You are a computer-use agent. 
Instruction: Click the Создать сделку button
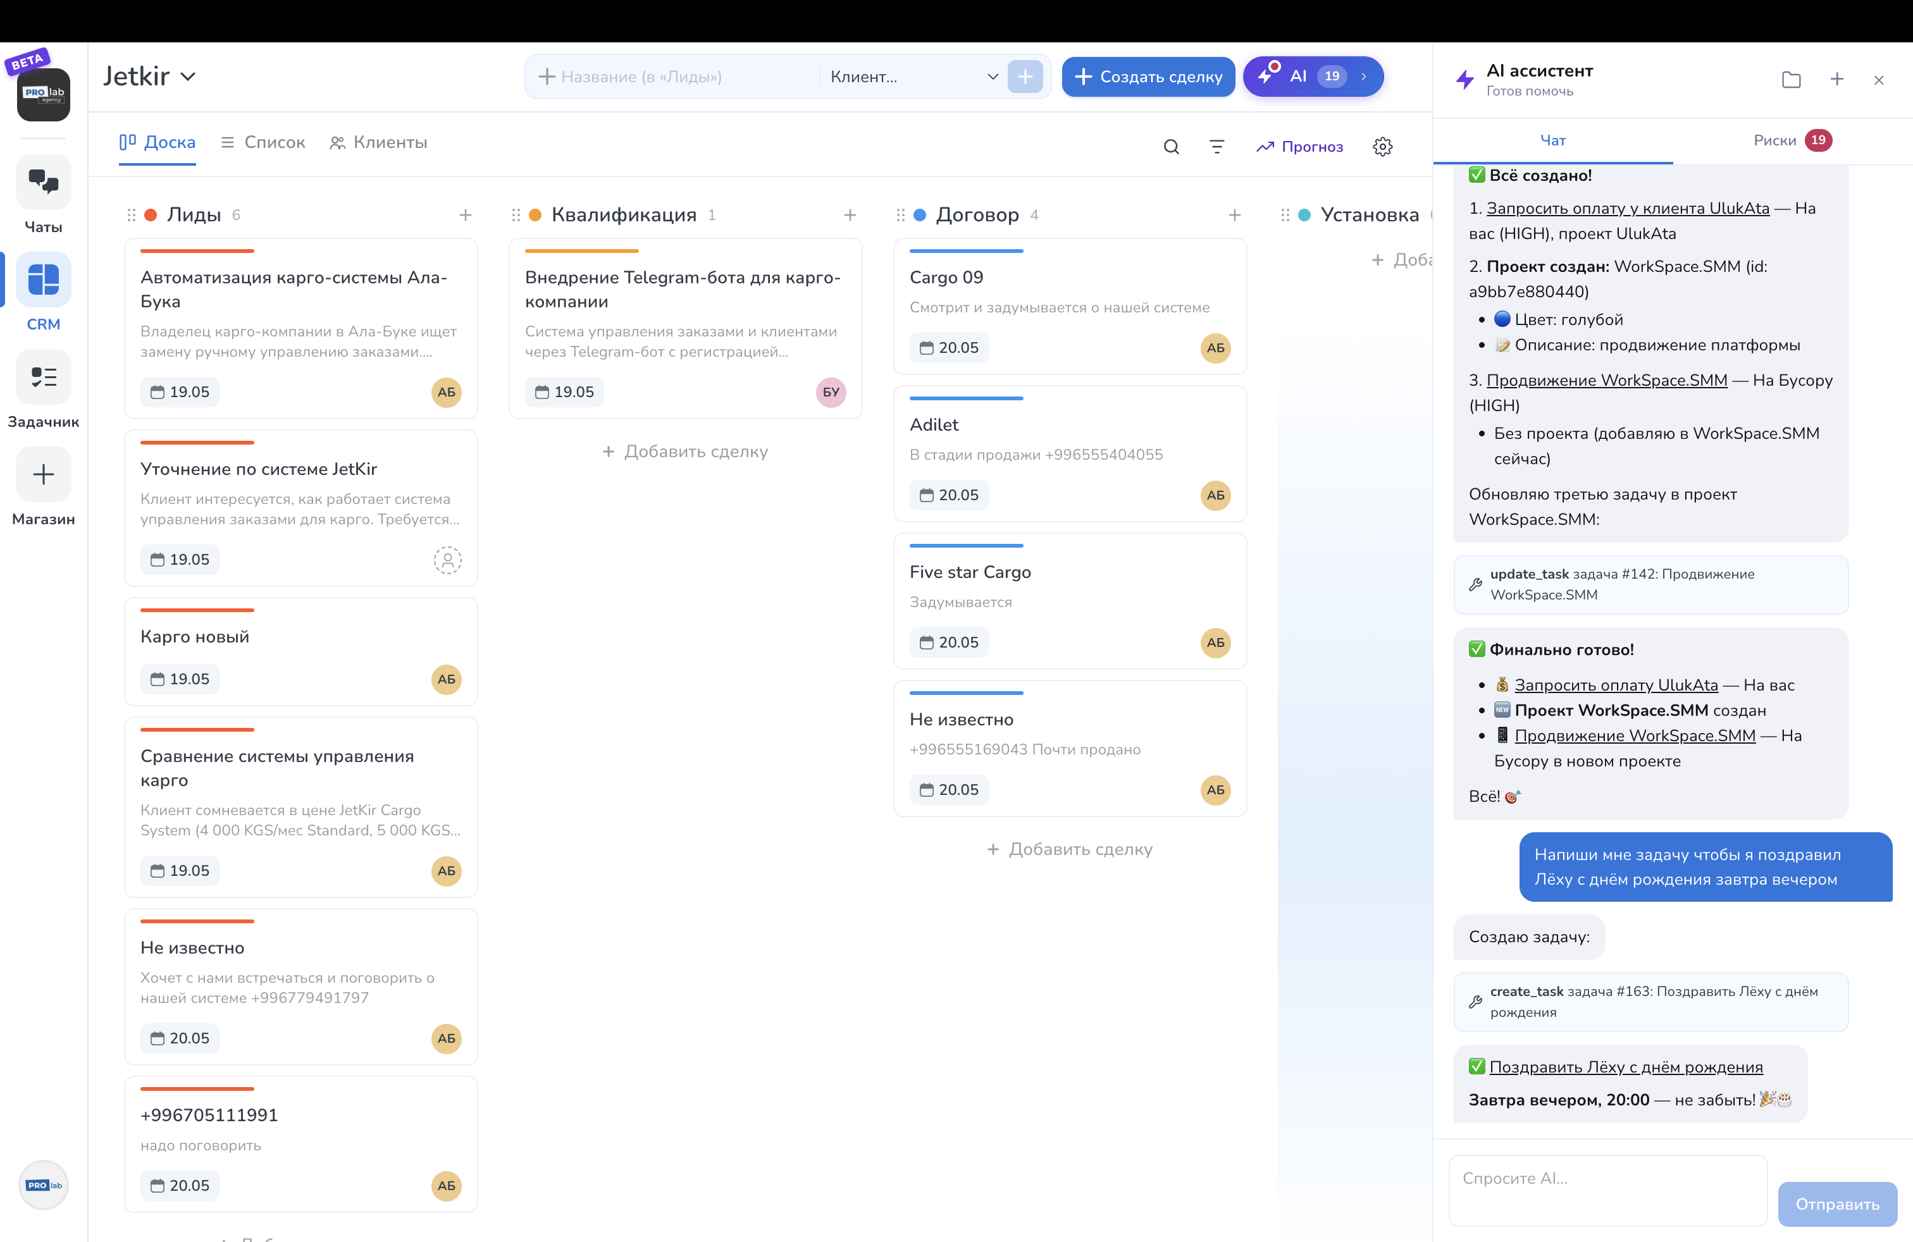(1148, 77)
